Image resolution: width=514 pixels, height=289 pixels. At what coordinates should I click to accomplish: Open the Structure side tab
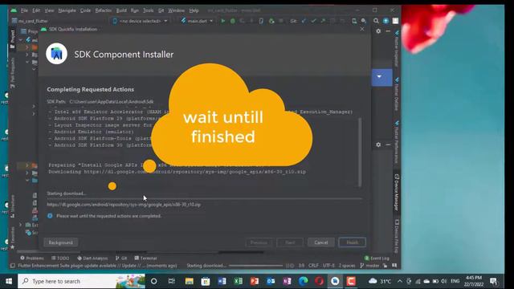coord(13,206)
